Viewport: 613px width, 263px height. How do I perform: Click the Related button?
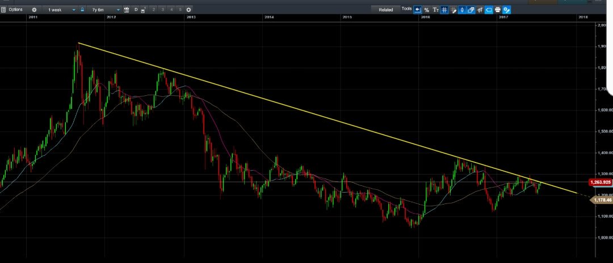point(385,10)
